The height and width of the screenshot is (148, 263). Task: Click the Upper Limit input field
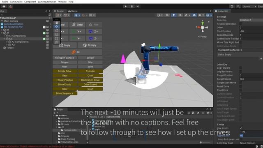pyautogui.click(x=251, y=136)
